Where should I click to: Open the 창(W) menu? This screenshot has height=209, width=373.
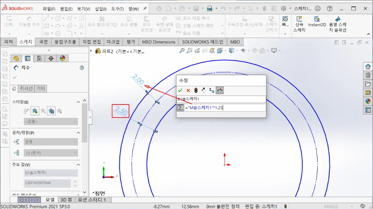point(134,9)
